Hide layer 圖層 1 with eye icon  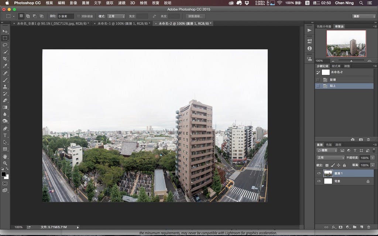pos(319,173)
